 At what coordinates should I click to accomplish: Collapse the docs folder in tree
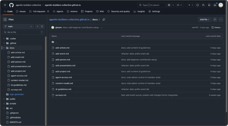(x=4, y=48)
